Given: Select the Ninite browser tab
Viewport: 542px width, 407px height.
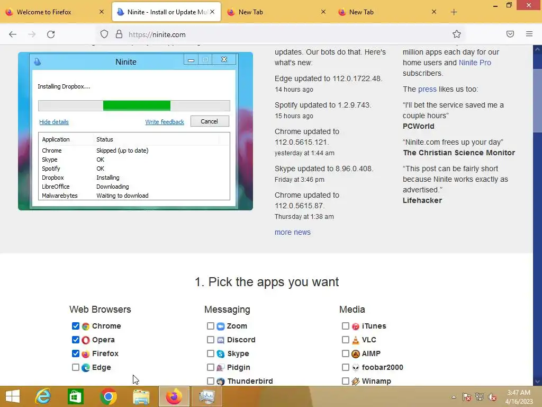Looking at the screenshot, I should (x=166, y=12).
